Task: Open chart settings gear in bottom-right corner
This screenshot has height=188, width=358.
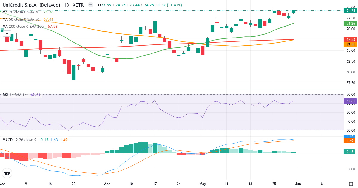Action: coord(351,184)
